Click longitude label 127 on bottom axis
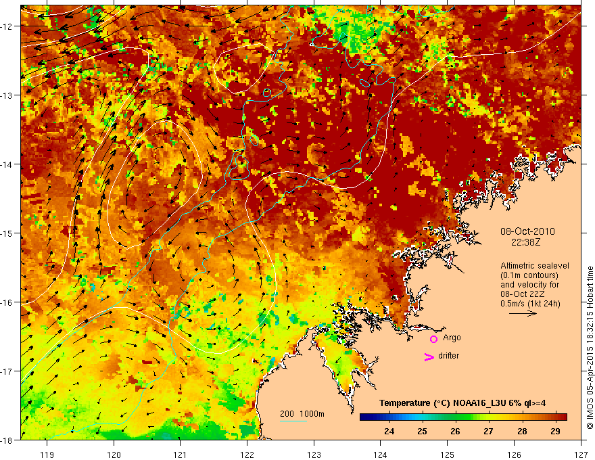Image resolution: width=595 pixels, height=460 pixels. (581, 455)
